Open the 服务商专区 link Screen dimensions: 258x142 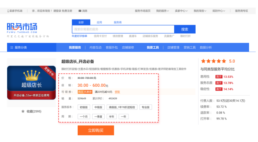point(241,11)
